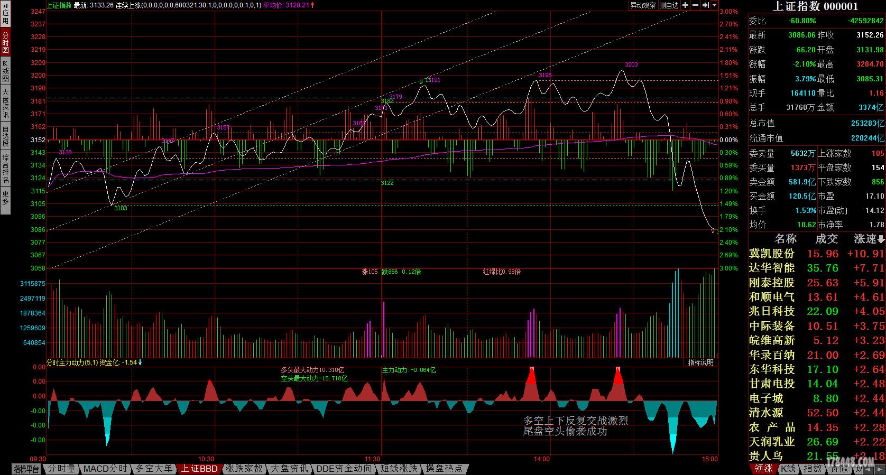Switch to the K线图 sidebar tab
The height and width of the screenshot is (475, 886).
point(5,71)
